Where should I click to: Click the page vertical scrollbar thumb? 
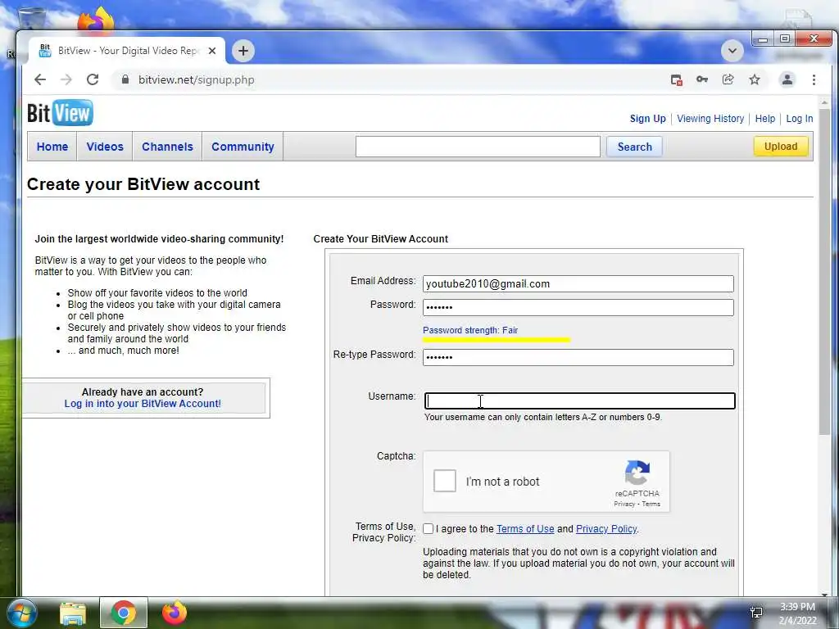pyautogui.click(x=824, y=272)
